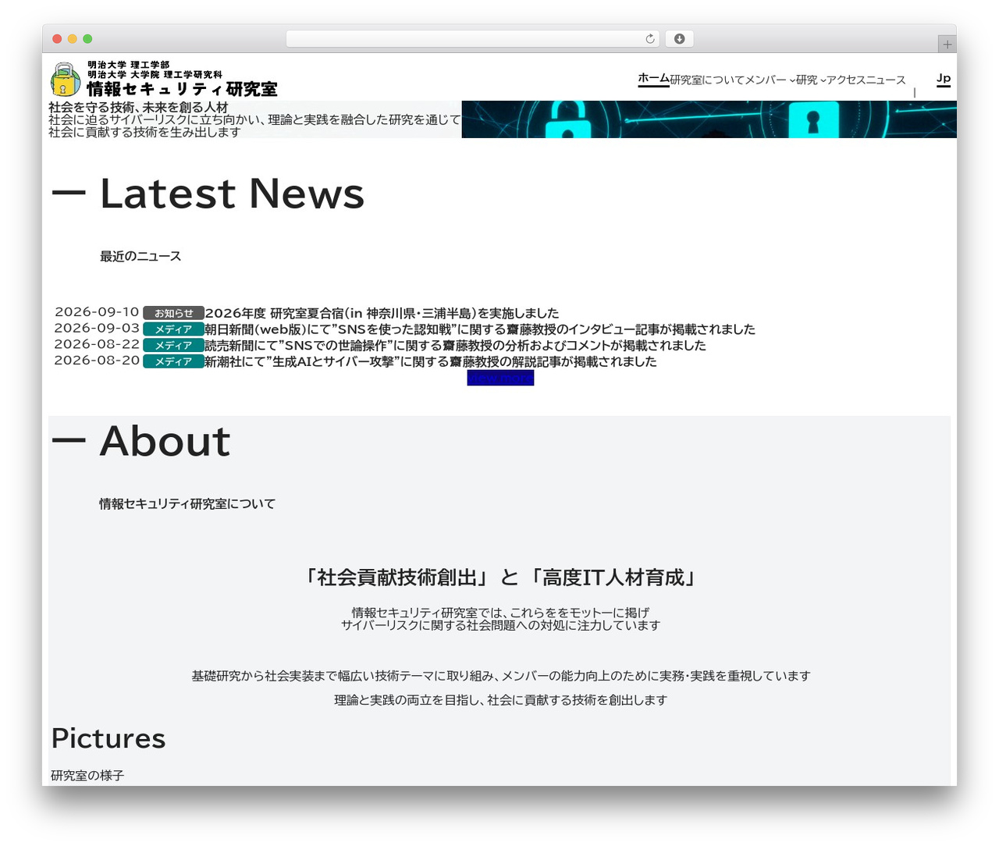The image size is (999, 846).
Task: Click the Latest News heading
Action: [232, 194]
